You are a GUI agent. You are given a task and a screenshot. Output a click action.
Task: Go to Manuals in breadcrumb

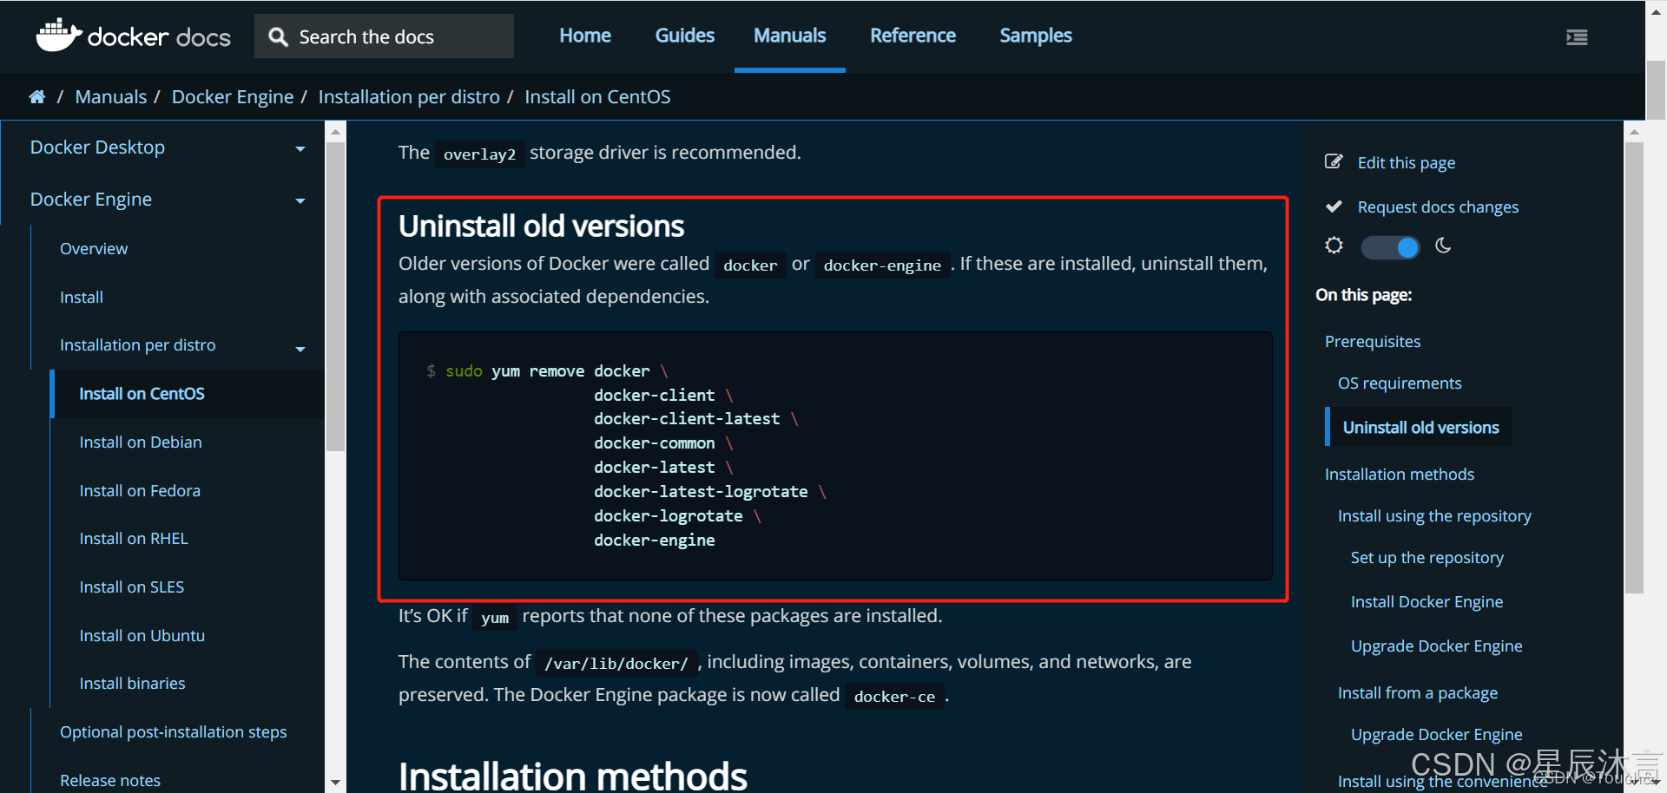tap(111, 97)
